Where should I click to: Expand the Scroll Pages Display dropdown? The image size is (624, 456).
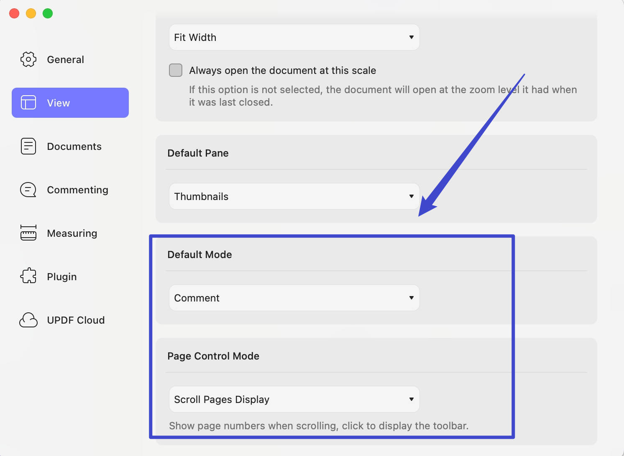coord(294,399)
